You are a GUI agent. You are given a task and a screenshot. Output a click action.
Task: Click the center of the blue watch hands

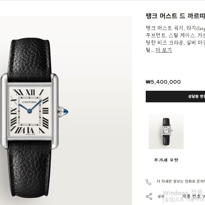pos(29,111)
